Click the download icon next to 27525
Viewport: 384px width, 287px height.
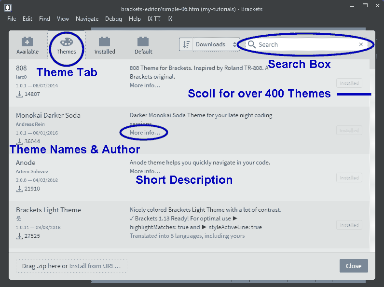pos(19,236)
